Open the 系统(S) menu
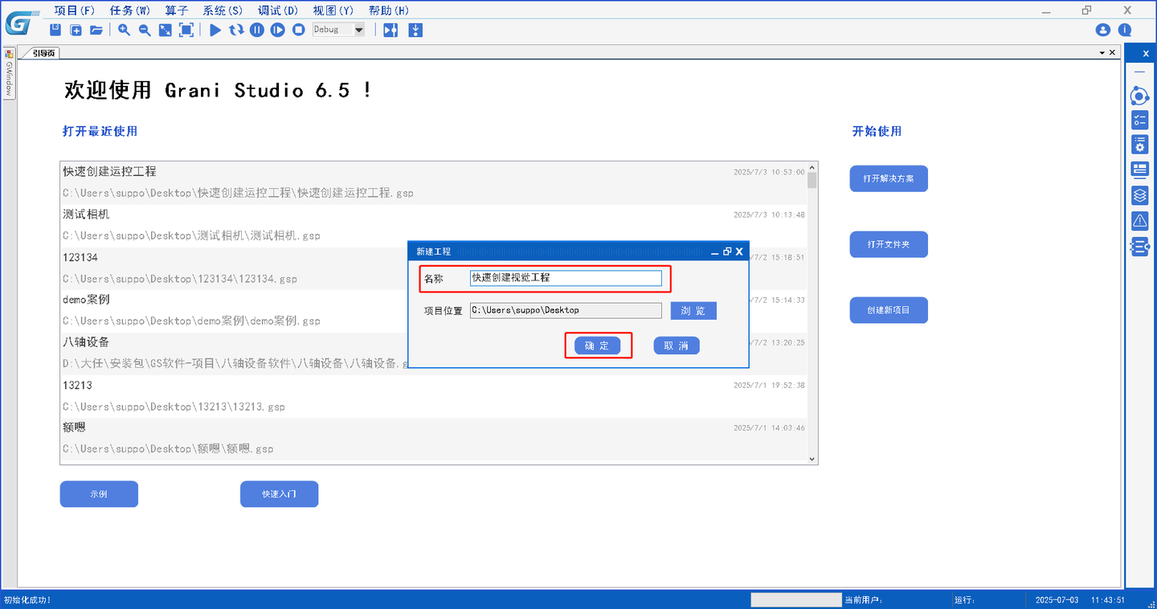Image resolution: width=1157 pixels, height=609 pixels. [223, 10]
